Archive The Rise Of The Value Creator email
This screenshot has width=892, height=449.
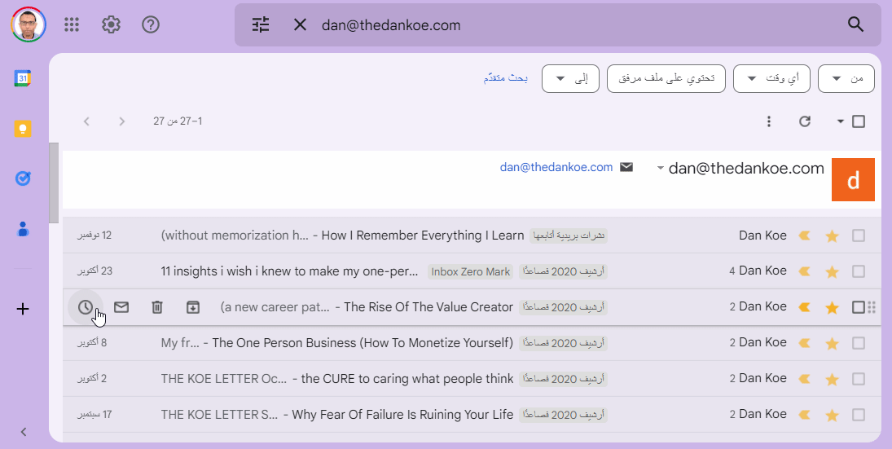[x=193, y=307]
